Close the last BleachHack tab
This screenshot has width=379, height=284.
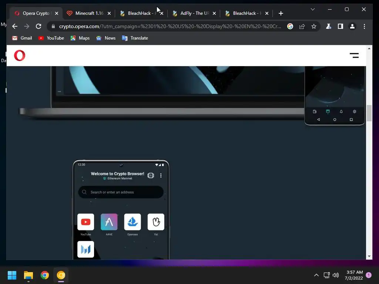(267, 13)
